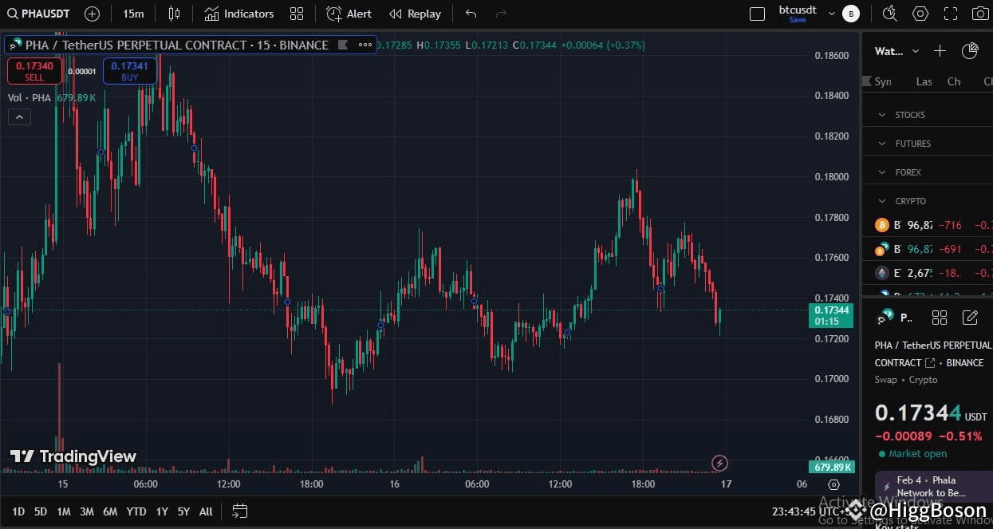
Task: Open the candle style selector icon
Action: 174,14
